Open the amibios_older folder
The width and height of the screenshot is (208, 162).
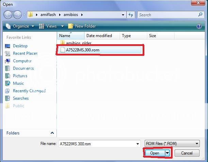pyautogui.click(x=78, y=43)
